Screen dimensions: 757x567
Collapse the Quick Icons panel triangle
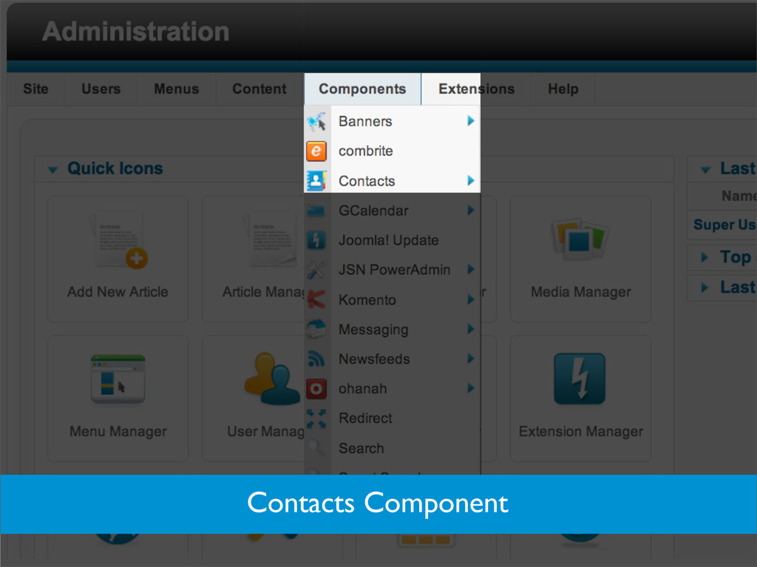point(52,170)
